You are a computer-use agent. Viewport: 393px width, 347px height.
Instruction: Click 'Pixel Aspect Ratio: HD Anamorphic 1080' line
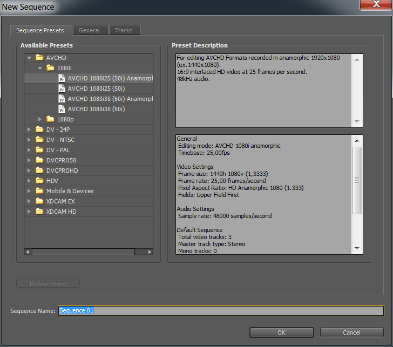pos(241,188)
